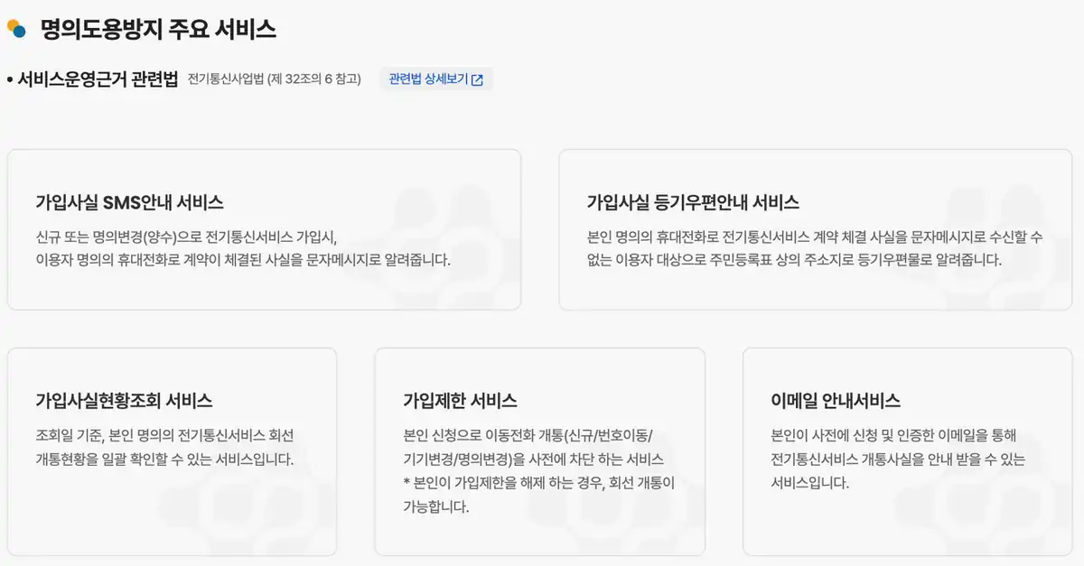Click text "신규 또는 명의변경(양수)으로 전기통신서비스 가입시,"
This screenshot has height=566, width=1084.
pyautogui.click(x=186, y=237)
